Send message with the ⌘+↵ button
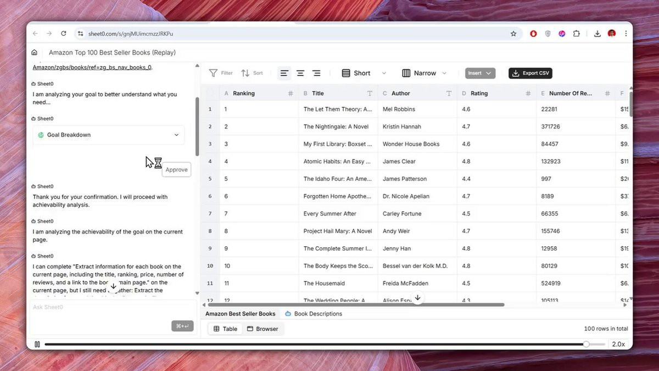This screenshot has height=371, width=659. [x=182, y=326]
